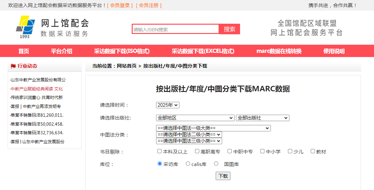Open the 全部出版社 publisher dropdown
The height and width of the screenshot is (190, 374).
pyautogui.click(x=262, y=118)
